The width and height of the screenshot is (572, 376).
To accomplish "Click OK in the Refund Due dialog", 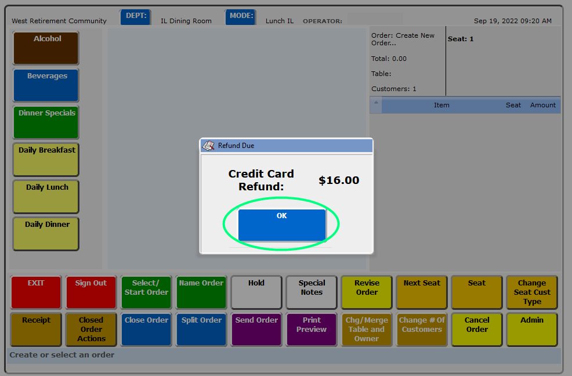I will coord(281,225).
